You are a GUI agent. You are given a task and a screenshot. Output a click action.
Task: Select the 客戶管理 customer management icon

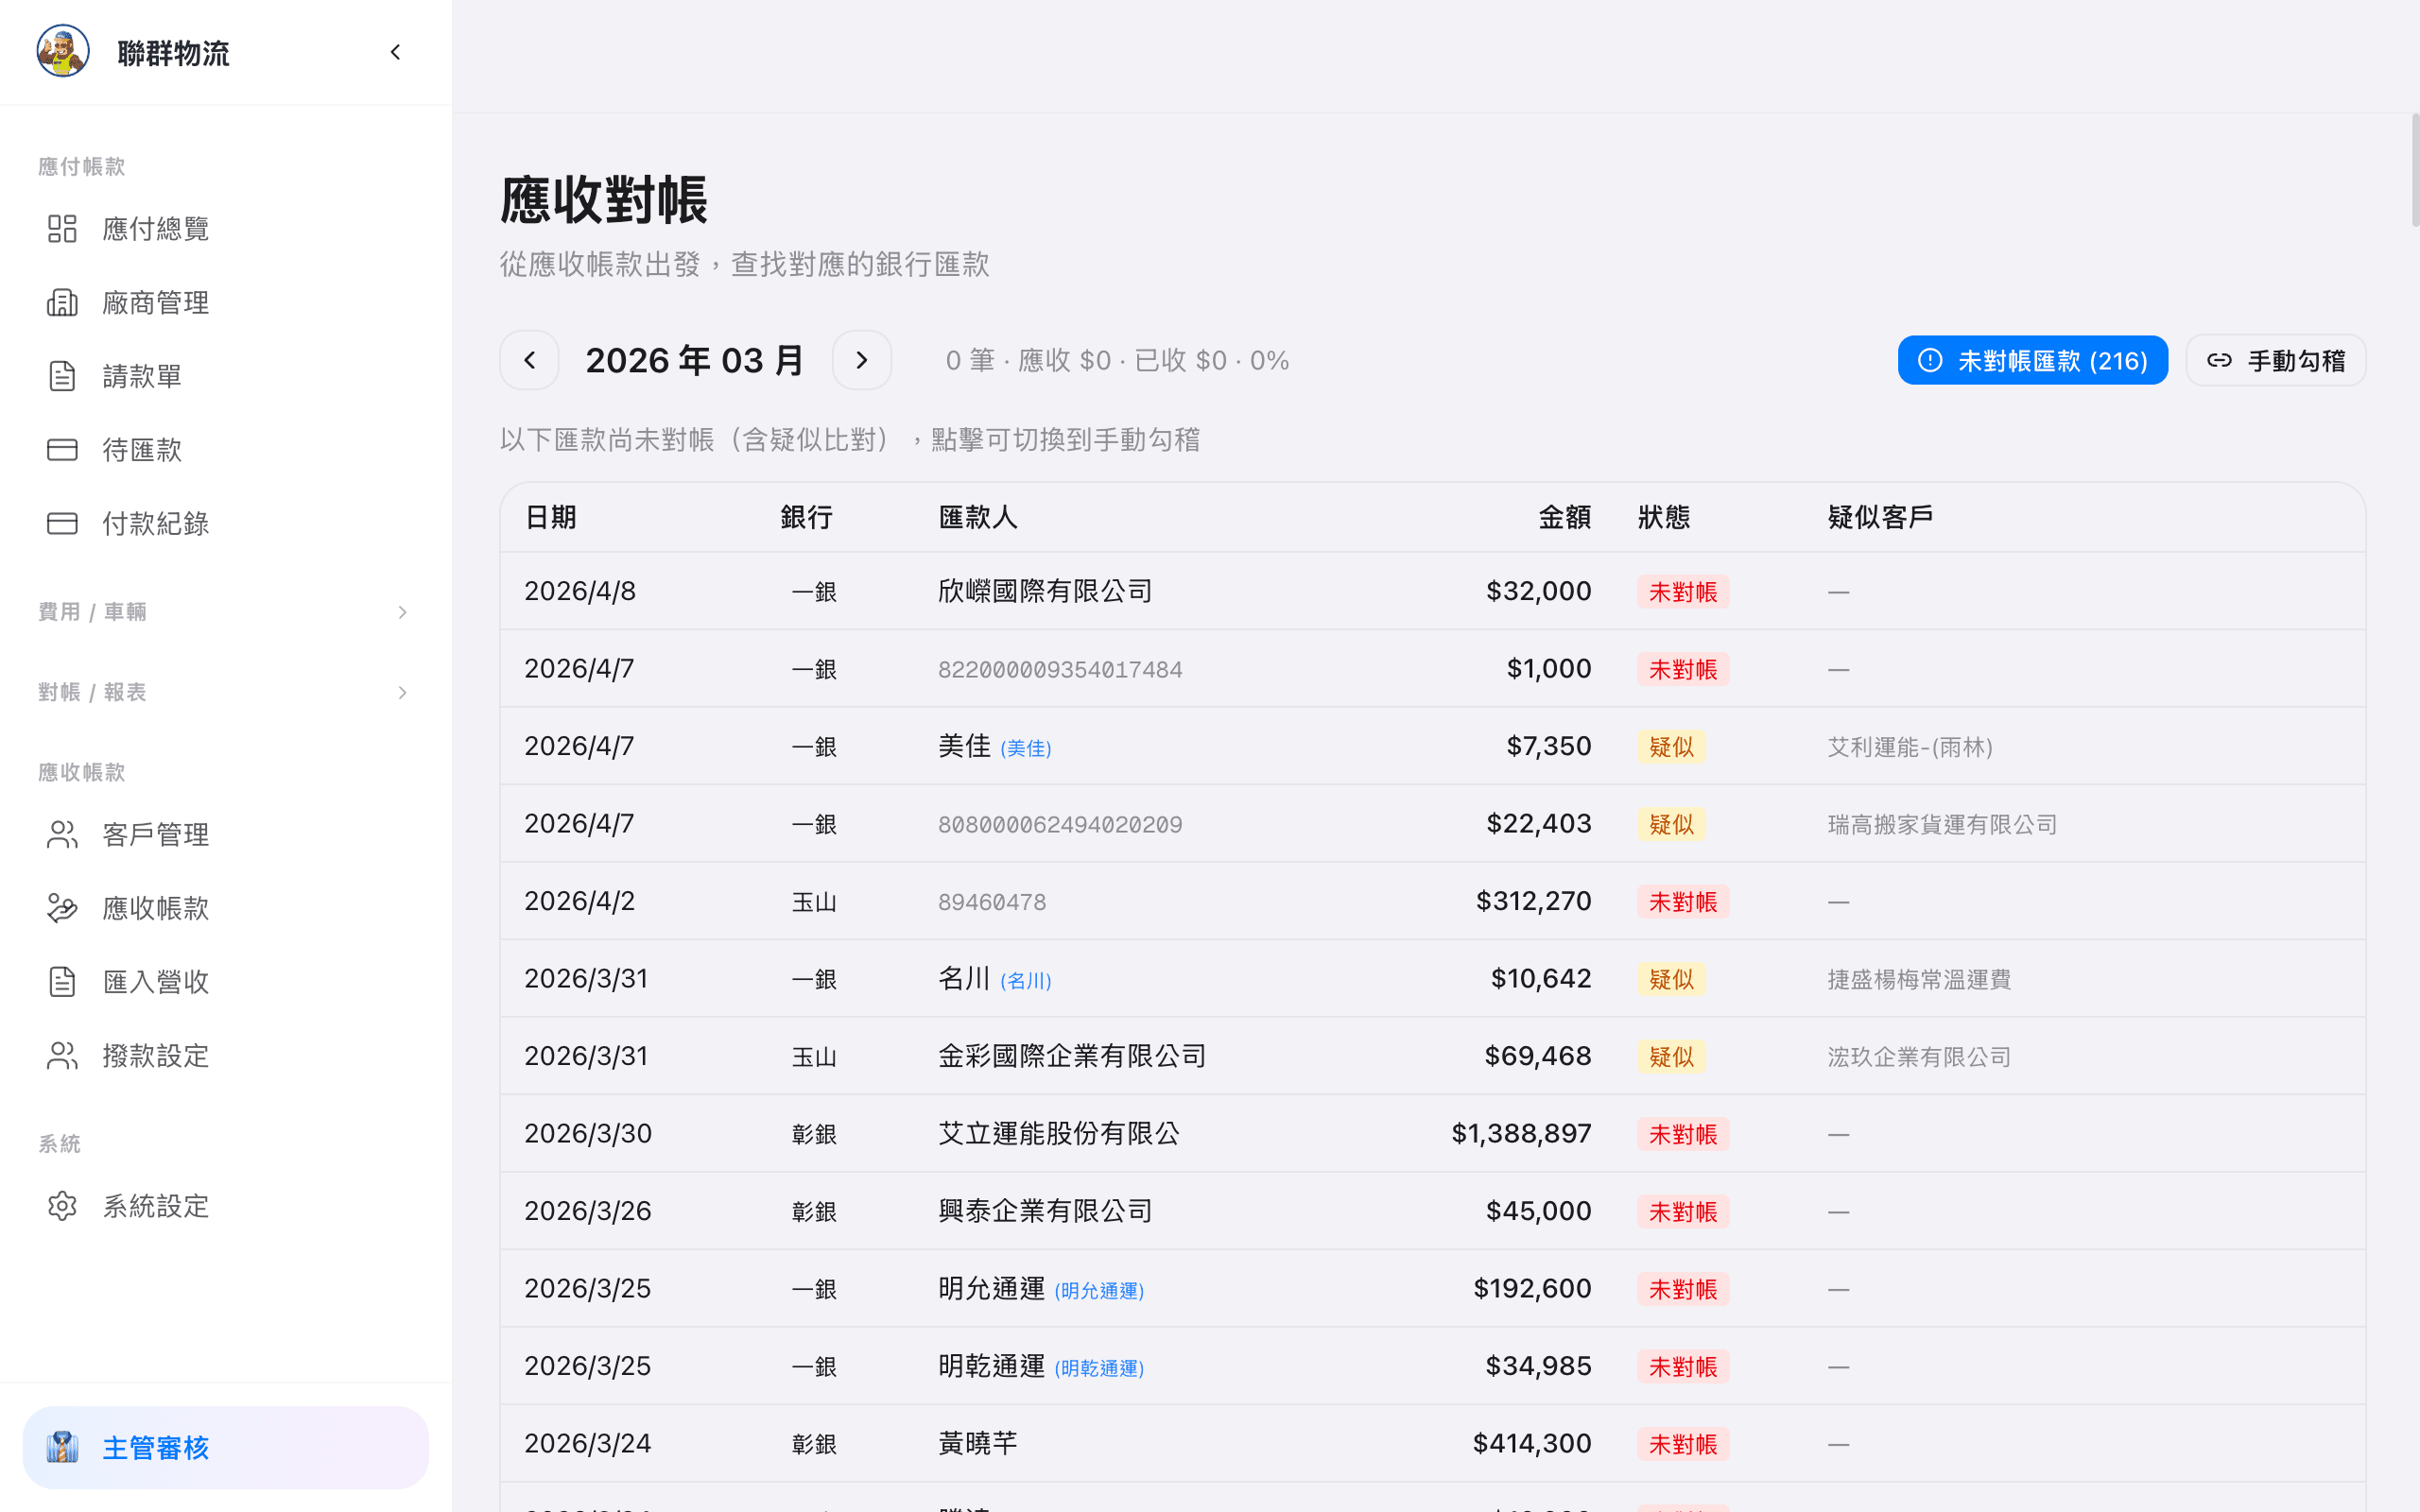tap(62, 833)
